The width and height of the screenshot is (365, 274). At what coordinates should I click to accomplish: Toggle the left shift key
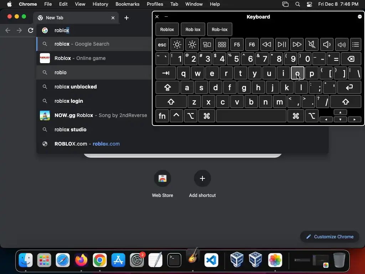(171, 102)
